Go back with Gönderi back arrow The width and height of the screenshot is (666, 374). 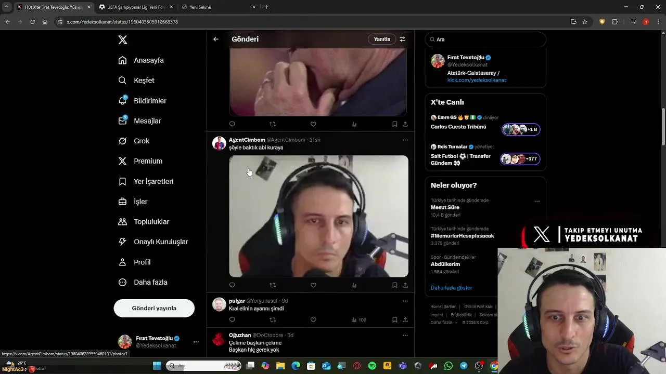tap(216, 39)
